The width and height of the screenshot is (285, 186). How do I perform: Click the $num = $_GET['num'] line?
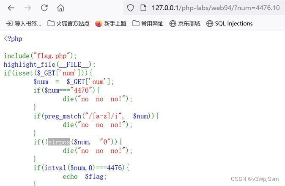point(74,82)
